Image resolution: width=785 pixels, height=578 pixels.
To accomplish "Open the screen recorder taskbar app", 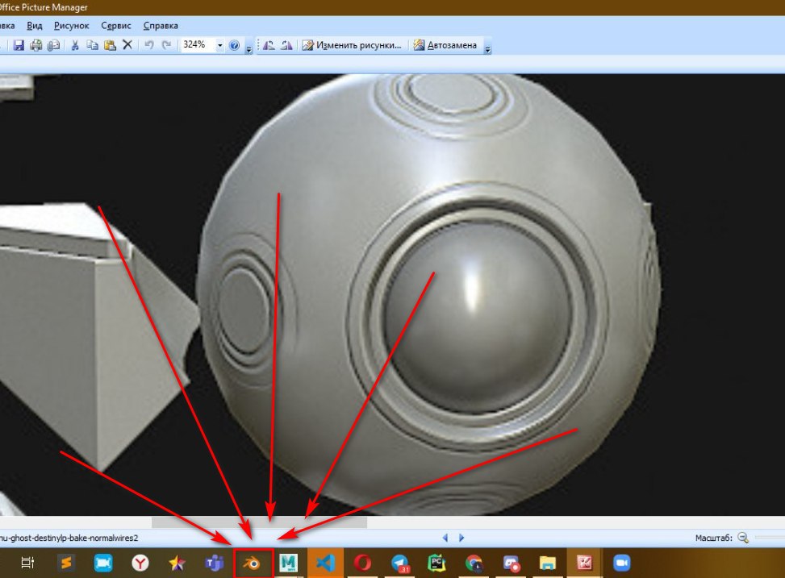I will click(512, 563).
